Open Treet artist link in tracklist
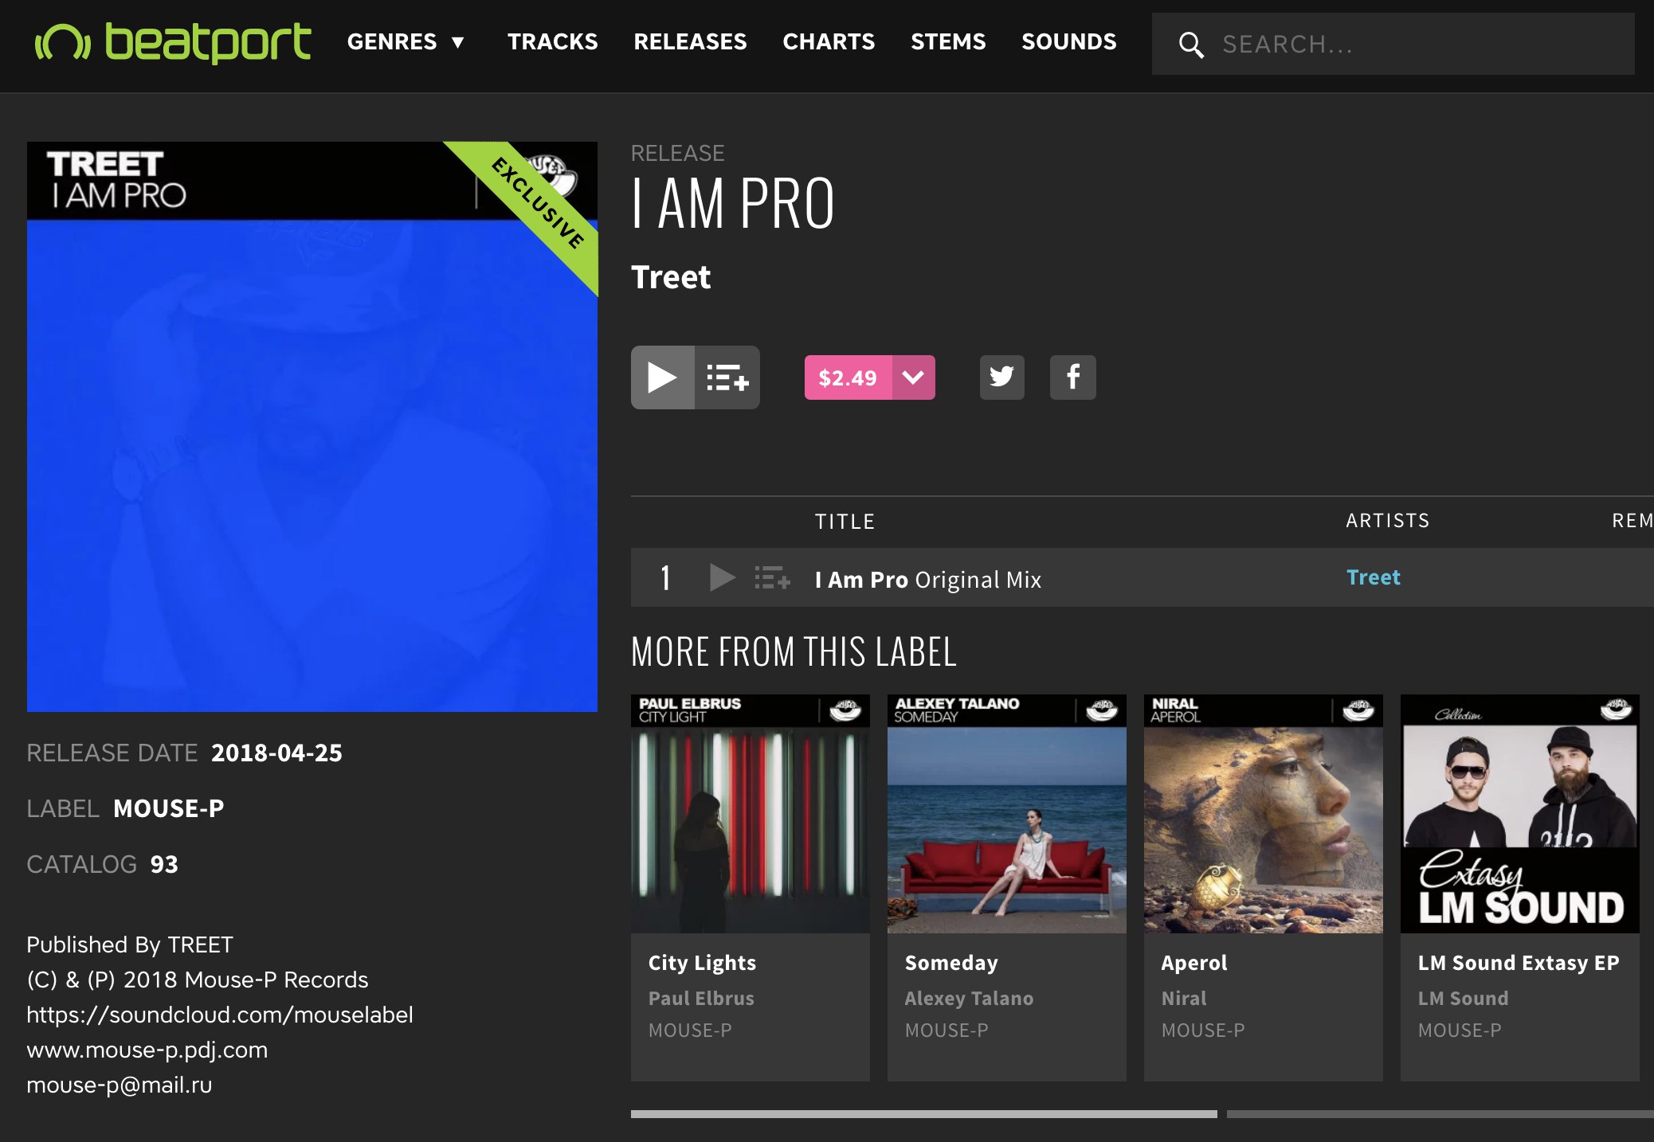Image resolution: width=1654 pixels, height=1142 pixels. [1373, 577]
